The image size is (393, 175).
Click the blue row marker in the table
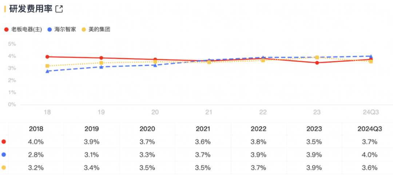pyautogui.click(x=4, y=155)
